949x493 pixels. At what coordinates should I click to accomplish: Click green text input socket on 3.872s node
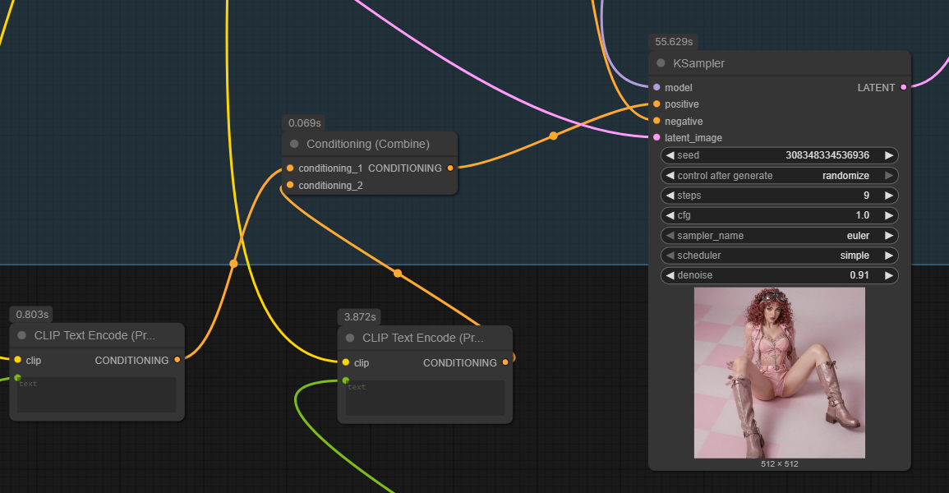pyautogui.click(x=346, y=380)
